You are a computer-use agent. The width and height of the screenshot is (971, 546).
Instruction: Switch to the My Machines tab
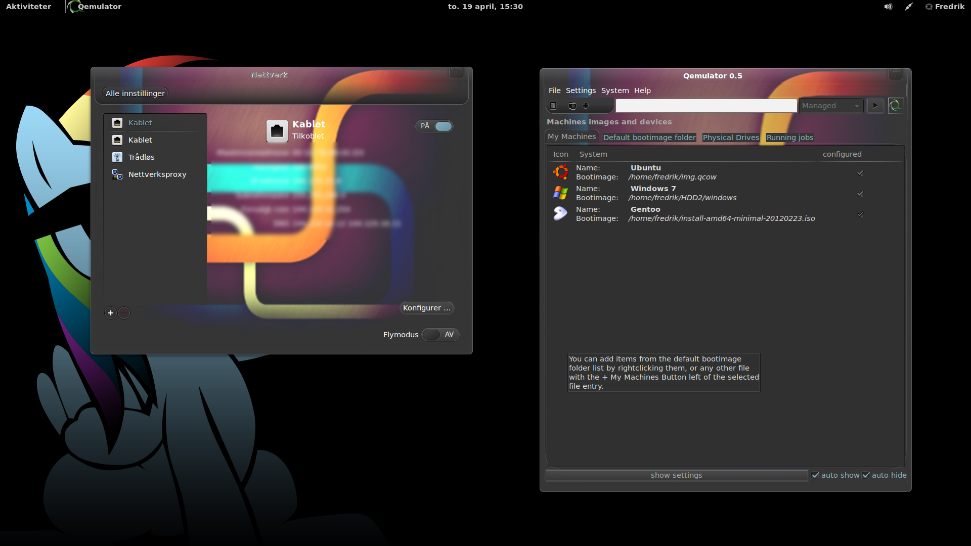tap(572, 136)
